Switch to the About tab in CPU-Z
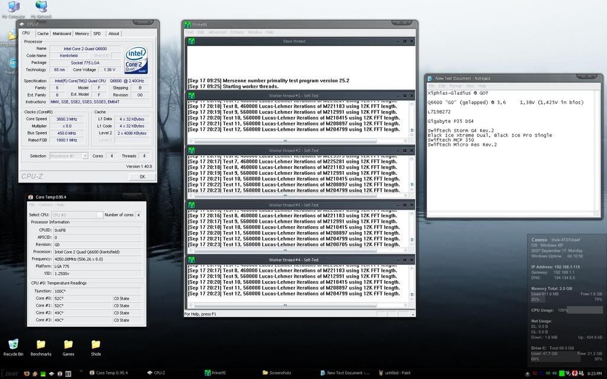Screen dimensions: 607x379 tap(114, 34)
